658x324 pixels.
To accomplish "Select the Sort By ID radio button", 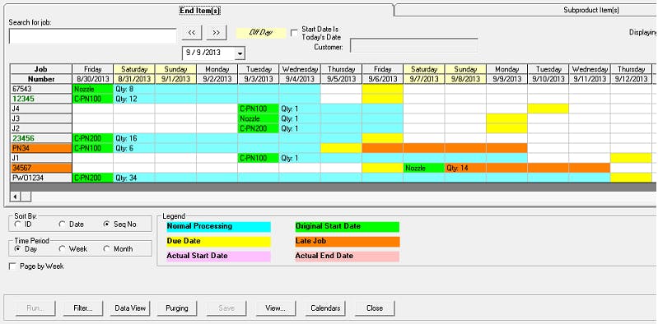I will pos(17,224).
